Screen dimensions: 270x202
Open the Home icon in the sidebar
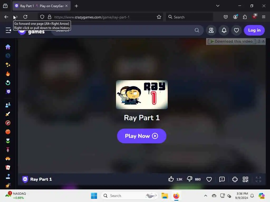[x=8, y=47]
